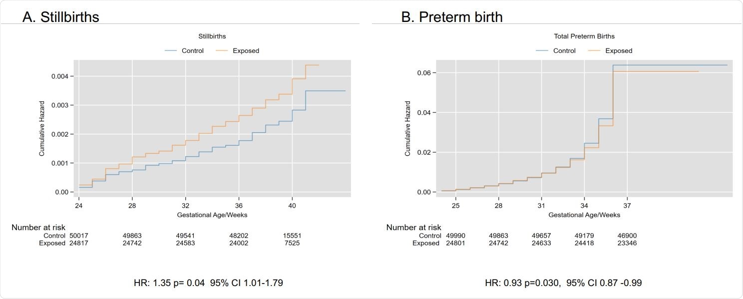Click Control at-risk value 50017
The image size is (743, 299).
[79, 236]
